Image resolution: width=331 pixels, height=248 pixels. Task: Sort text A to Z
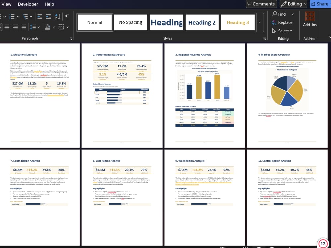pyautogui.click(x=58, y=17)
